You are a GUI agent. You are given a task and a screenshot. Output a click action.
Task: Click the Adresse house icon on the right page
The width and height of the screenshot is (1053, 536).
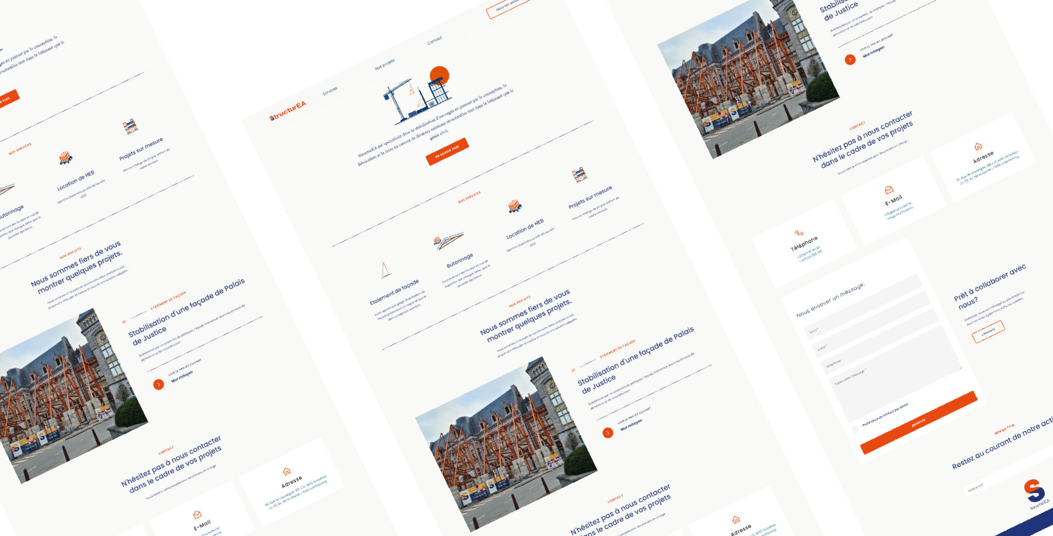coord(978,146)
